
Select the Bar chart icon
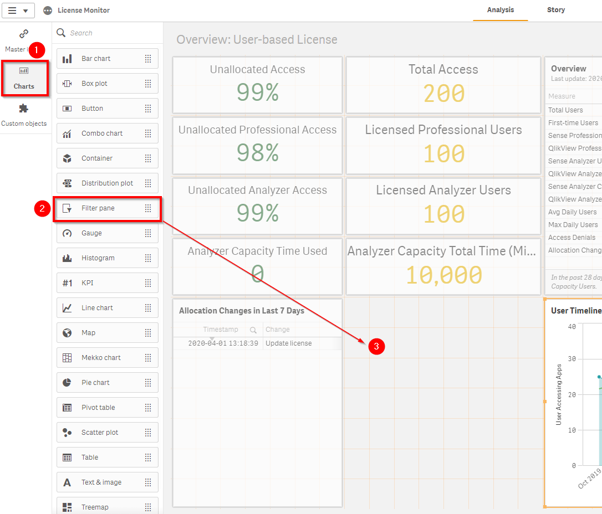pyautogui.click(x=67, y=58)
